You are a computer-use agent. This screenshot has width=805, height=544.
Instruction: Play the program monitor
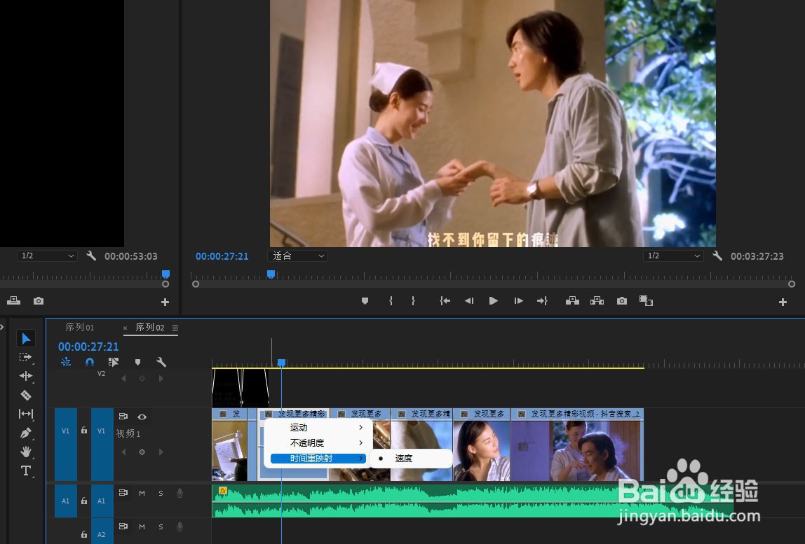(x=494, y=301)
